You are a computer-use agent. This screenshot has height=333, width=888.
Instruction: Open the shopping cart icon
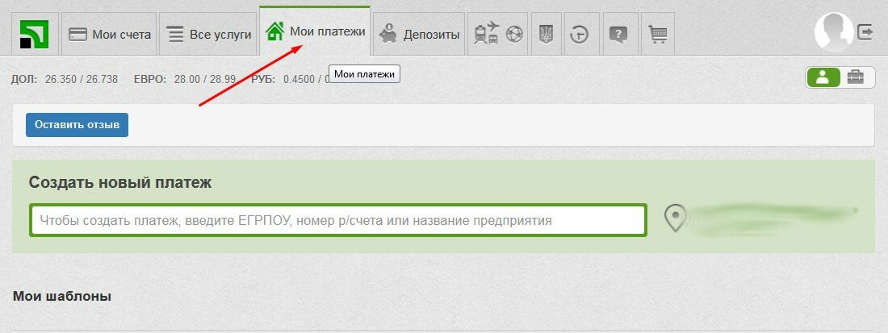(x=658, y=34)
